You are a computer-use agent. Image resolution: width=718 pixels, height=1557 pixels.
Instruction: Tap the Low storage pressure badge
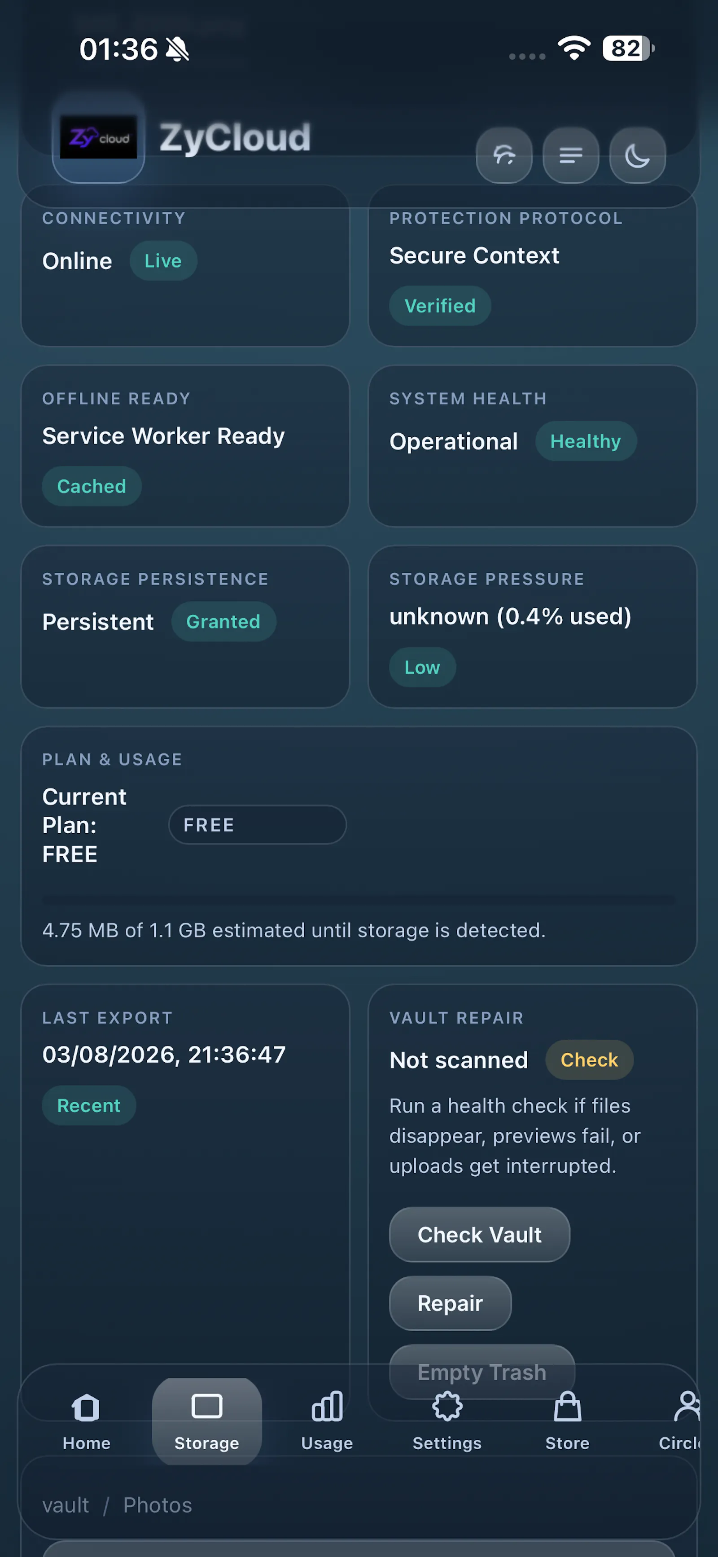422,667
